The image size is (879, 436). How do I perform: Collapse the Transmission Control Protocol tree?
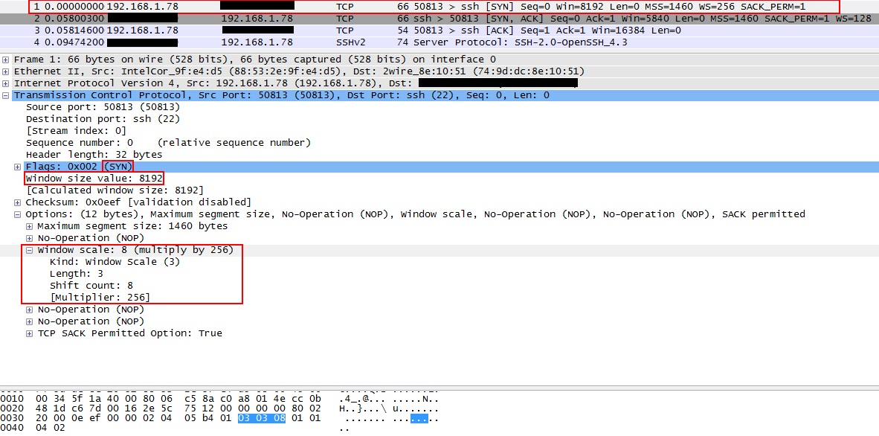(6, 94)
